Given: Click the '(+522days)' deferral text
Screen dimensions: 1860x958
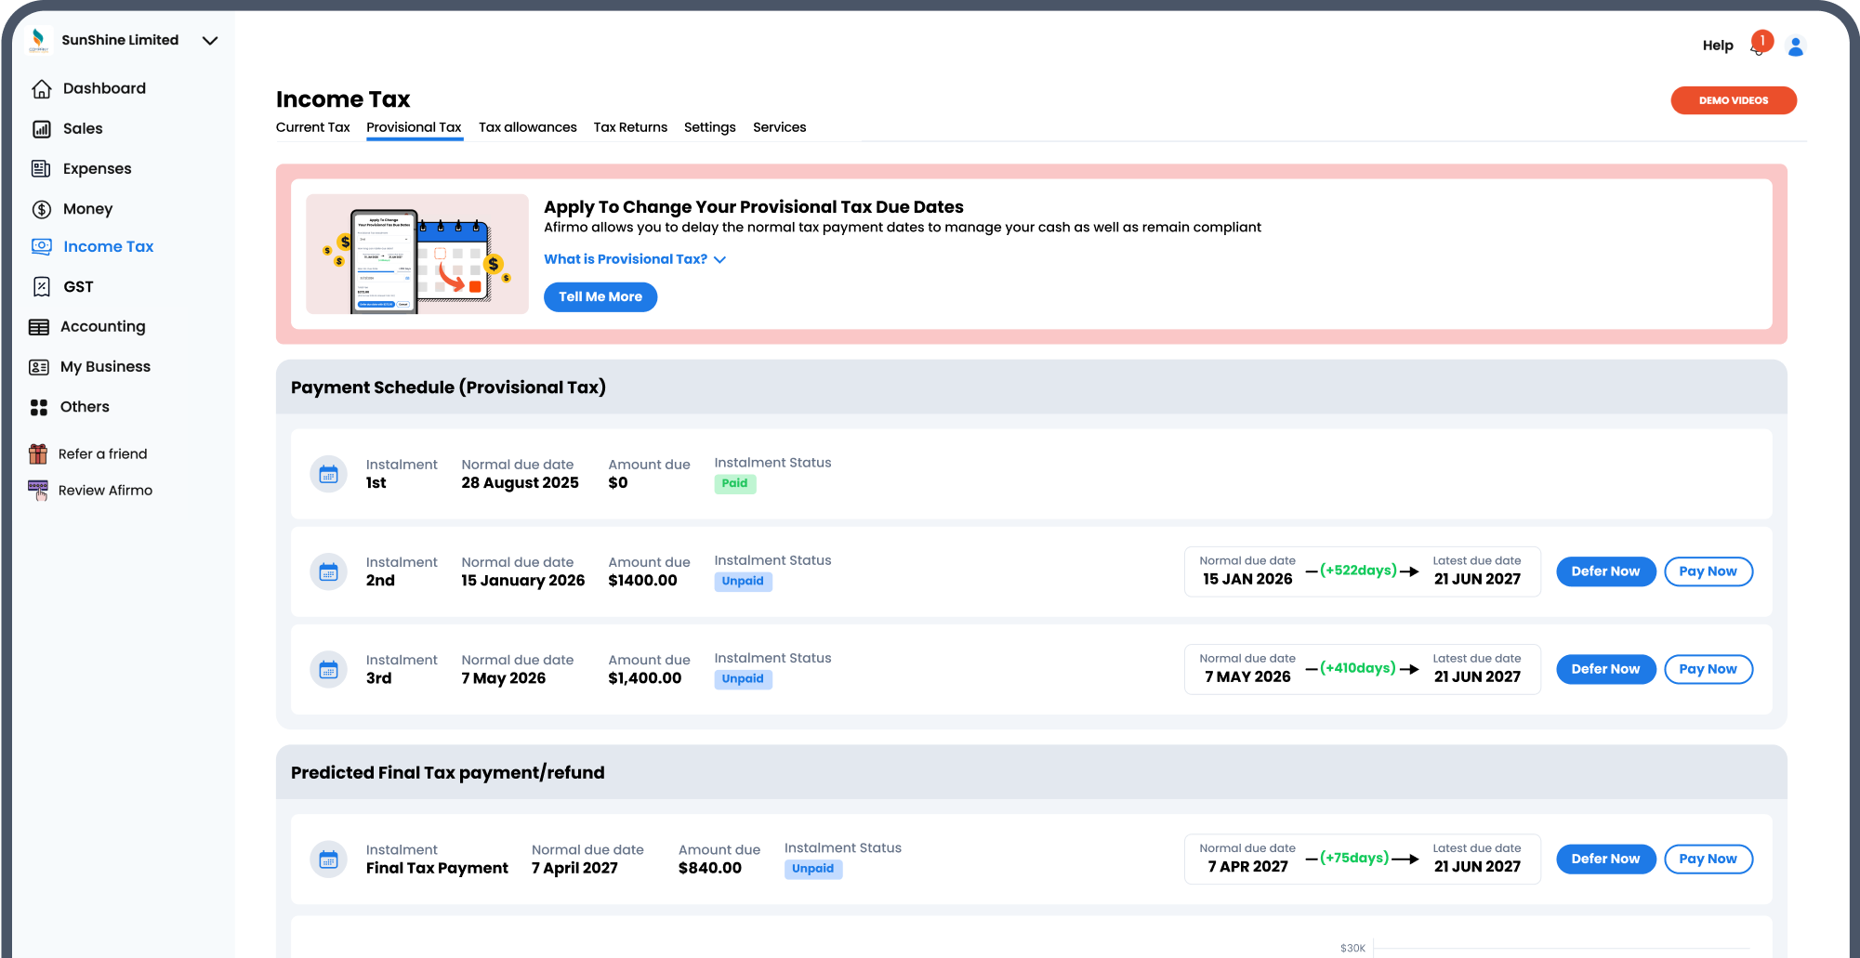Looking at the screenshot, I should [1358, 571].
